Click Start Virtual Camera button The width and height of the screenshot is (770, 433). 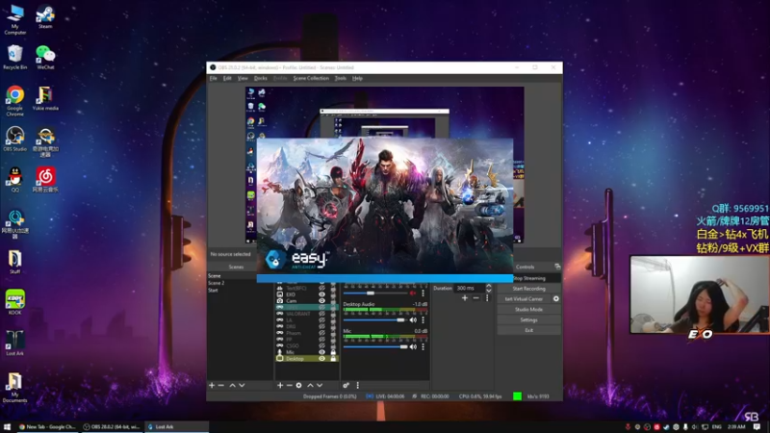[524, 299]
